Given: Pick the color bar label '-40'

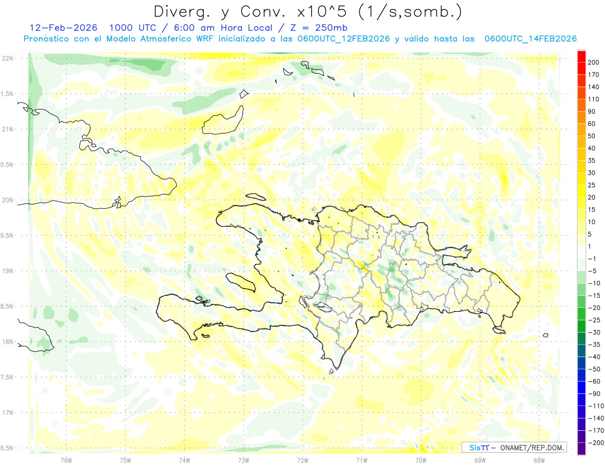Looking at the screenshot, I should [594, 357].
